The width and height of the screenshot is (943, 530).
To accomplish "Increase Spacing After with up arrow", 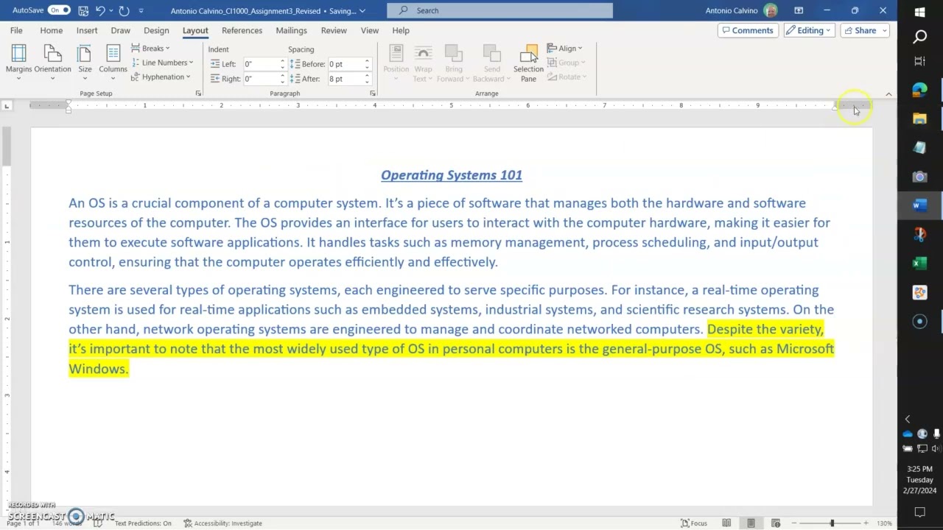I will (x=367, y=76).
